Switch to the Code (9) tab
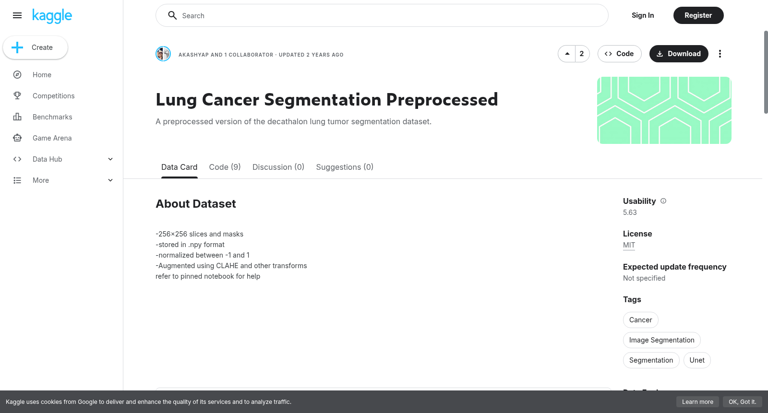768x413 pixels. point(225,167)
